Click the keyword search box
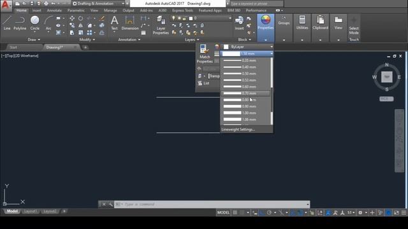Screen dimensions: 408x229 pyautogui.click(x=256, y=4)
